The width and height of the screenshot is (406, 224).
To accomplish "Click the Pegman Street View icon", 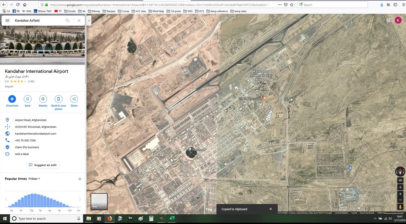I will [x=400, y=207].
